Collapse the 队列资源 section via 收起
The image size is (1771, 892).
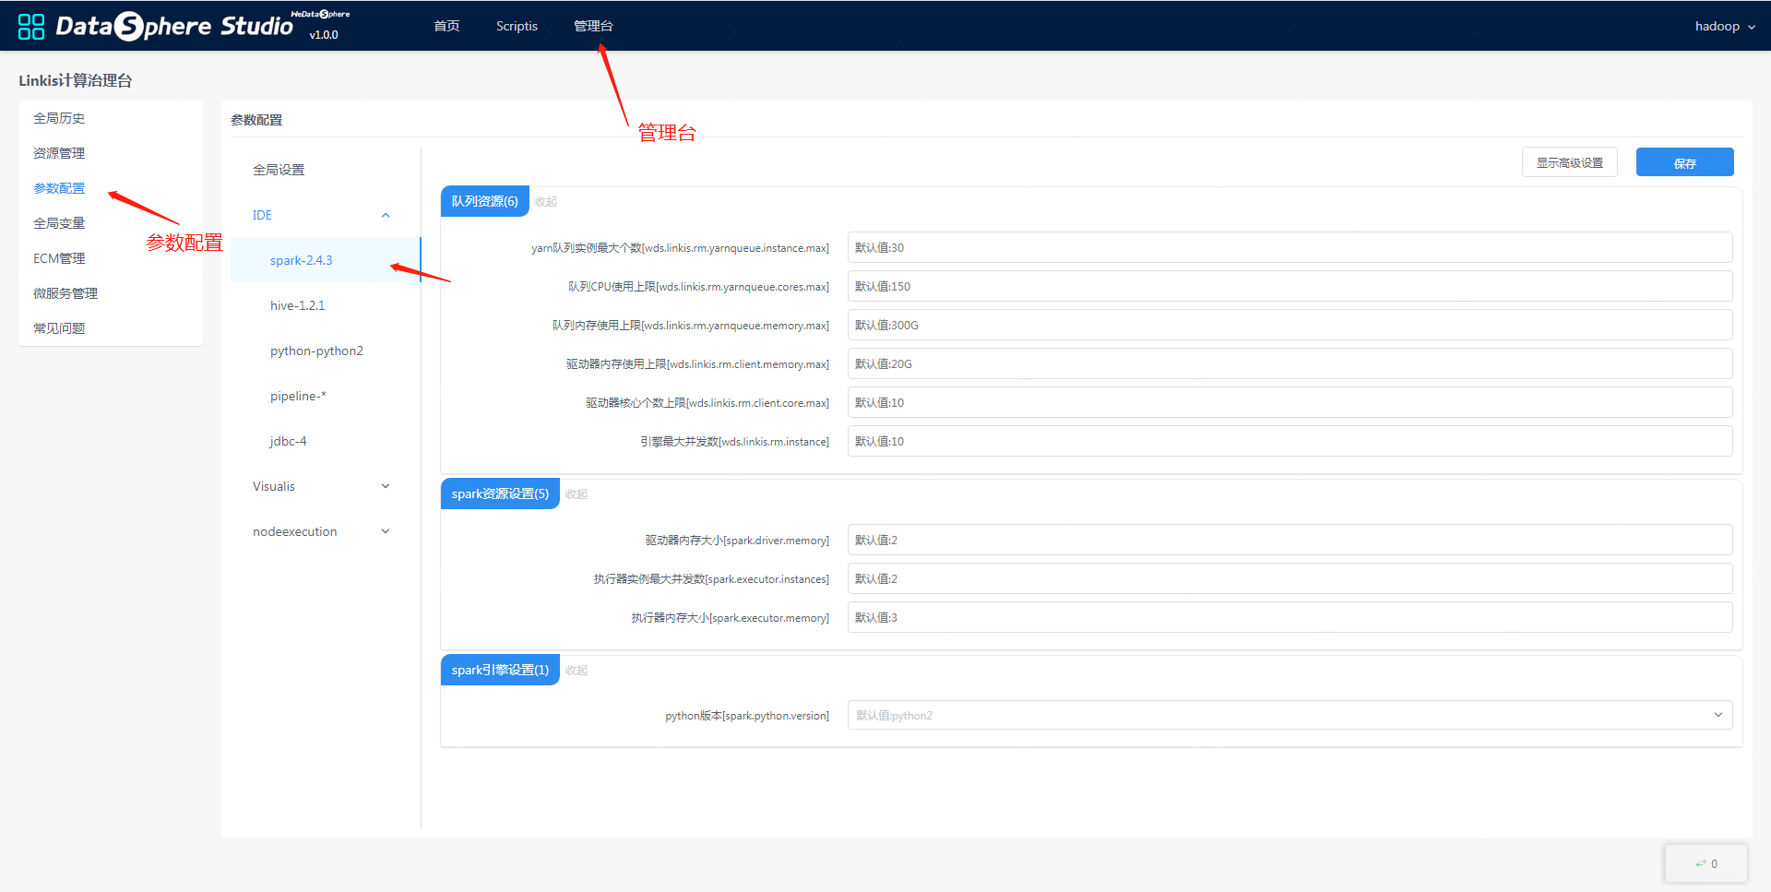coord(546,201)
